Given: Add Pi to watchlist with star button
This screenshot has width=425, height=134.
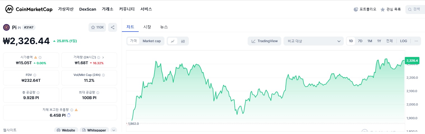Looking at the screenshot, I should pyautogui.click(x=97, y=27).
